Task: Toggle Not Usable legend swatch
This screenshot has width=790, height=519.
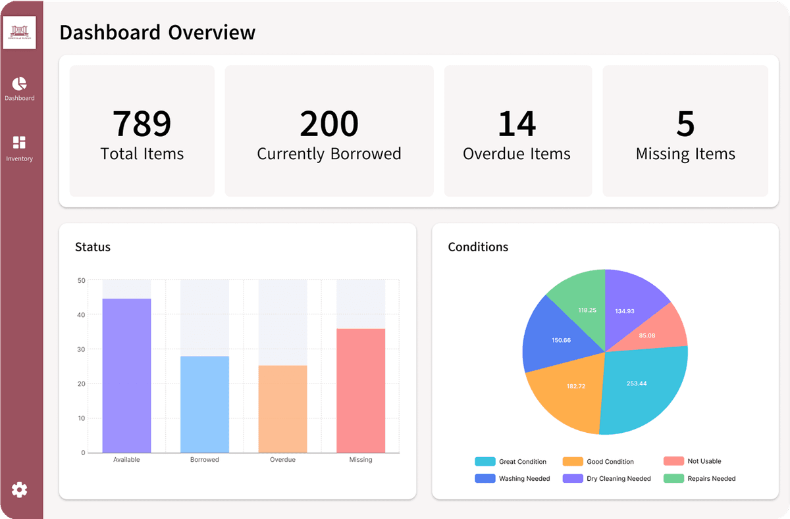Action: coord(673,462)
